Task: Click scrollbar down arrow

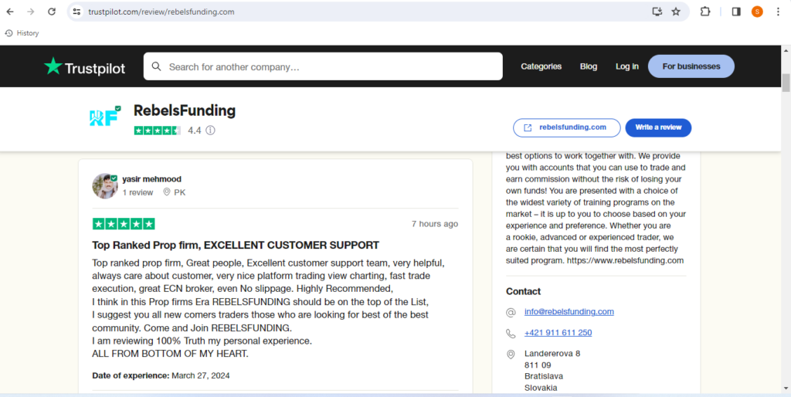Action: (786, 389)
